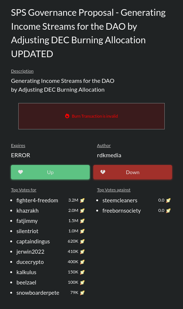The width and height of the screenshot is (183, 309).
Task: Select voter fatjimmy in list
Action: (x=27, y=221)
